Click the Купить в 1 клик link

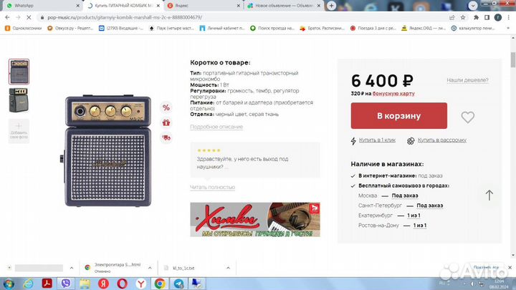click(x=377, y=140)
